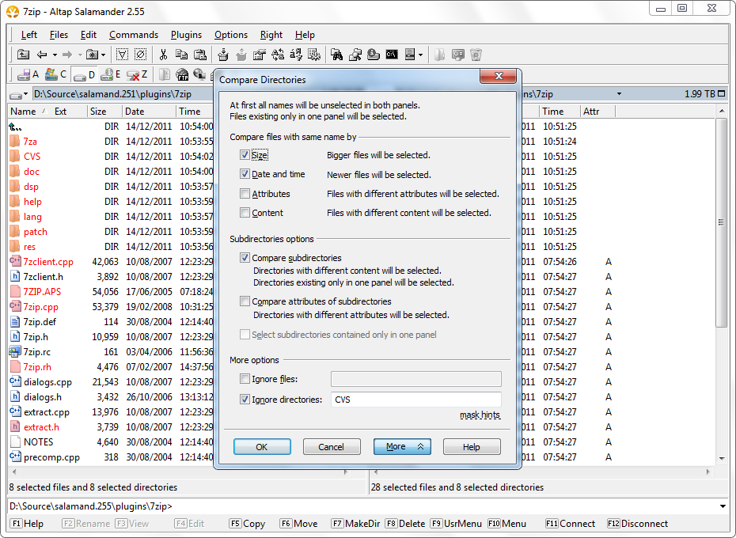Click the dialog Help button
This screenshot has width=736, height=538.
pos(471,446)
